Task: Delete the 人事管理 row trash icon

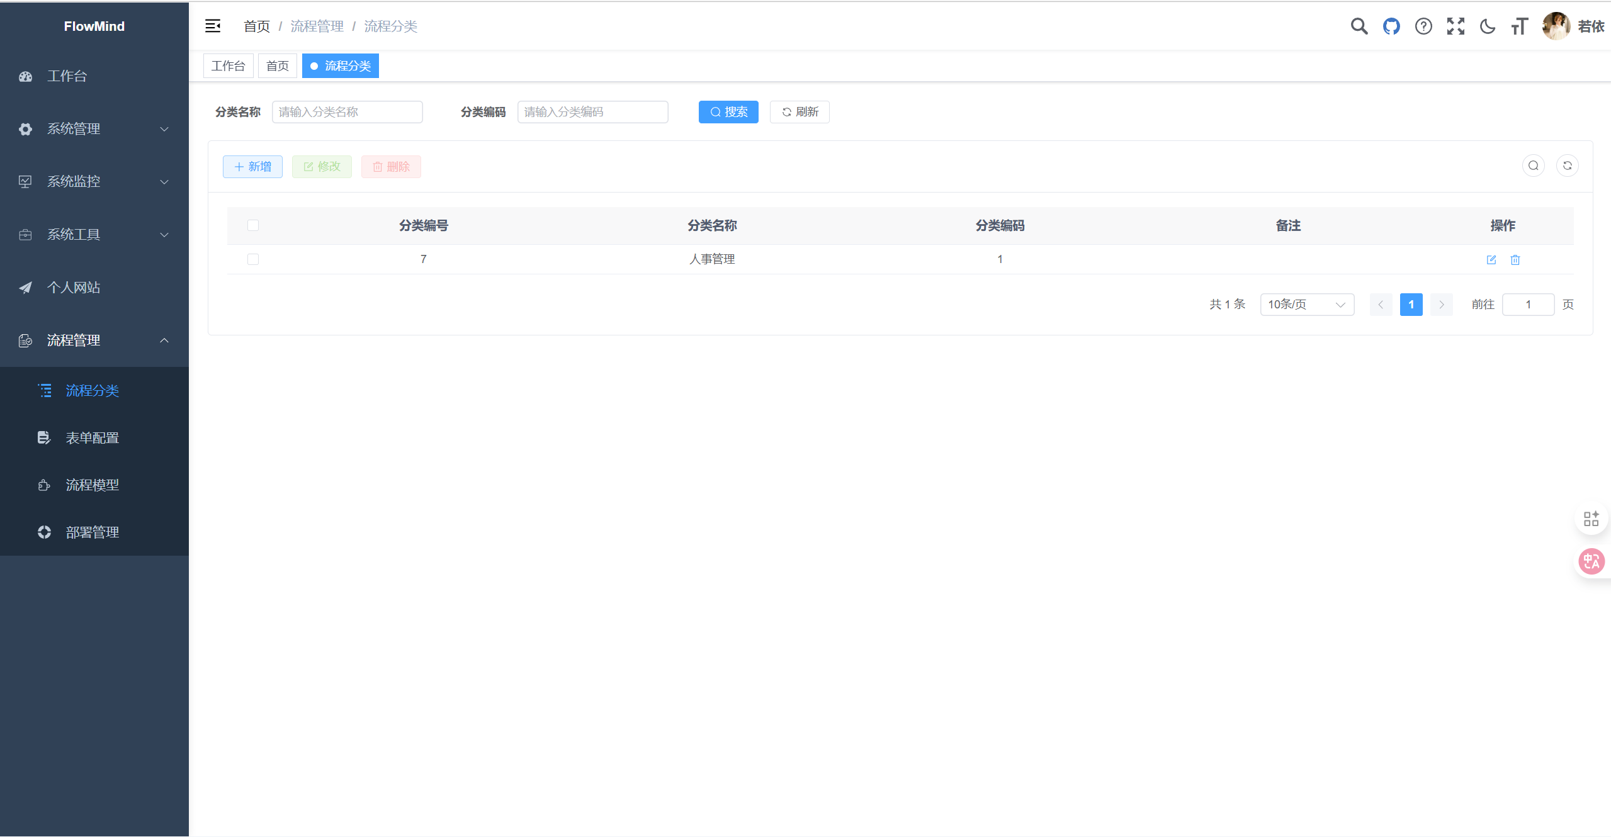Action: point(1515,260)
